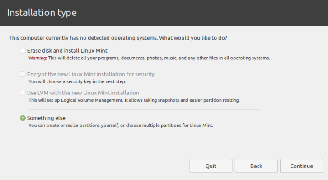Click the 'Something else' option label
The image size is (328, 180).
(46, 118)
